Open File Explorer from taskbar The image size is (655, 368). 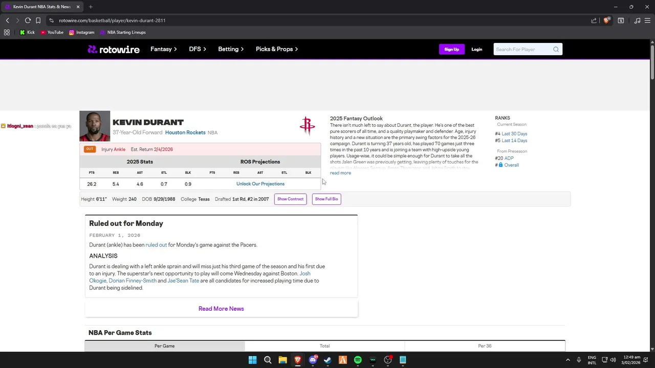click(282, 360)
